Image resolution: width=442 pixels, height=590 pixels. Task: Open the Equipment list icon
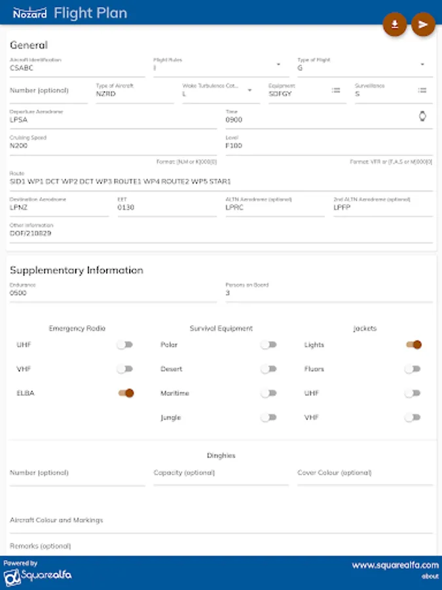click(336, 90)
